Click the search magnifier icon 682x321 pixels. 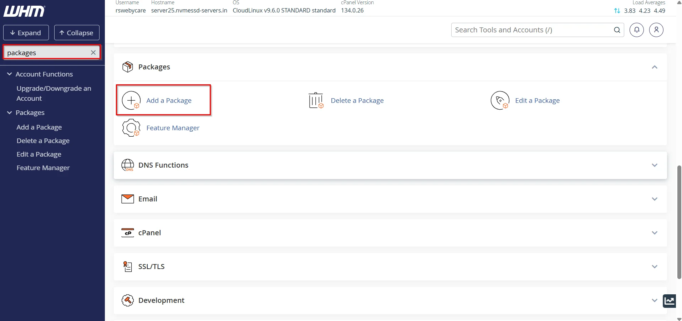617,30
